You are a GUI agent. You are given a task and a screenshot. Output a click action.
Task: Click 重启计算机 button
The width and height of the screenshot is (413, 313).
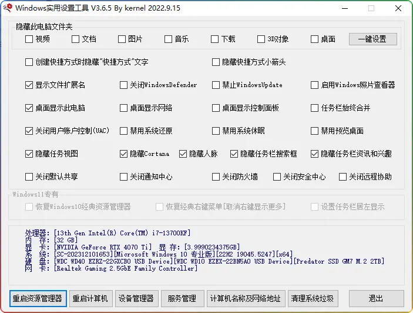[91, 298]
